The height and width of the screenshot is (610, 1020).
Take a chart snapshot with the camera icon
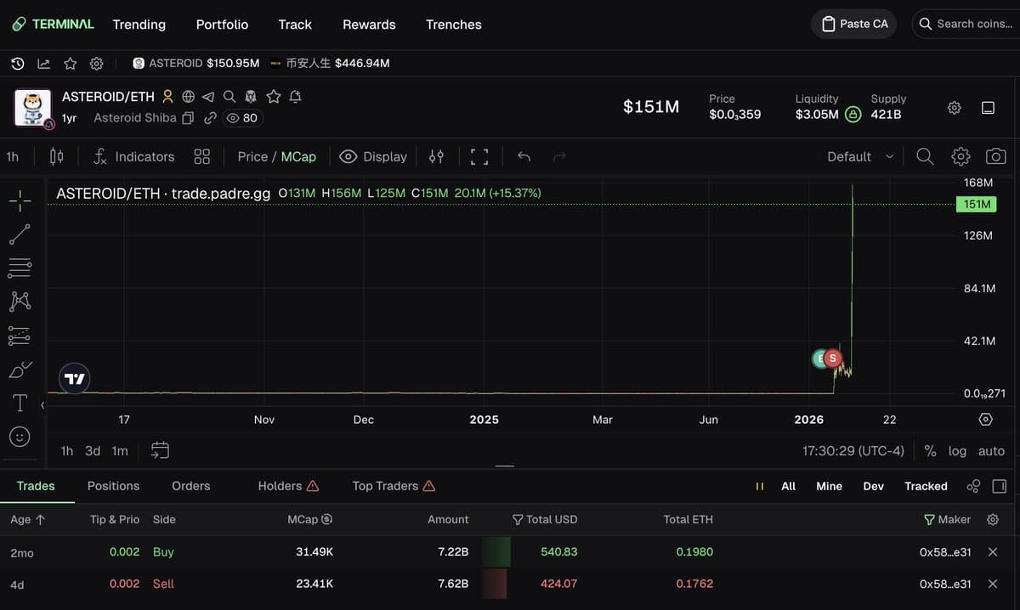[x=995, y=156]
